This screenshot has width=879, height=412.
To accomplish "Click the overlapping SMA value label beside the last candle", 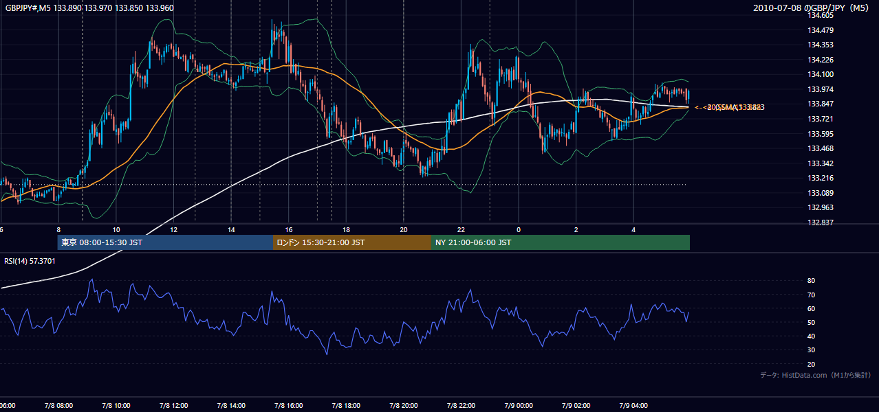I will coord(730,107).
